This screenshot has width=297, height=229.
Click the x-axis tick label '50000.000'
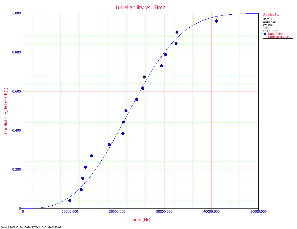pos(258,212)
